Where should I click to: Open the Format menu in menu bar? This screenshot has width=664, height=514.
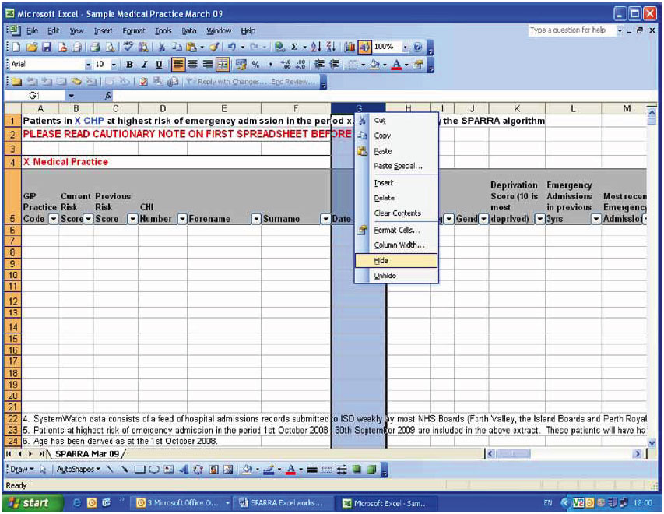click(x=134, y=31)
